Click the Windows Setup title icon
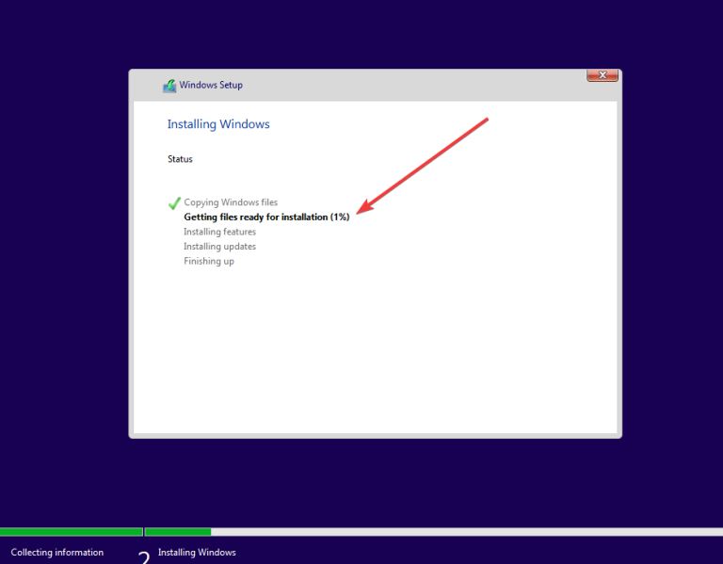 pyautogui.click(x=169, y=86)
